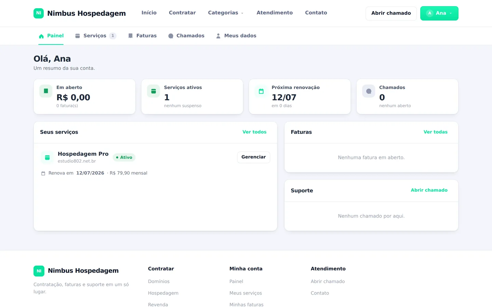Click the Nimbus logo icon in footer
Image resolution: width=492 pixels, height=308 pixels.
[x=39, y=271]
